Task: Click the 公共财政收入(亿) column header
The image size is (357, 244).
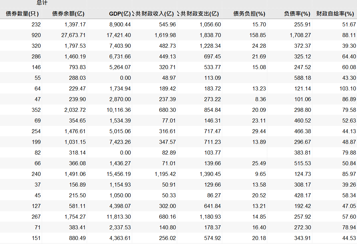Action: tap(154, 14)
